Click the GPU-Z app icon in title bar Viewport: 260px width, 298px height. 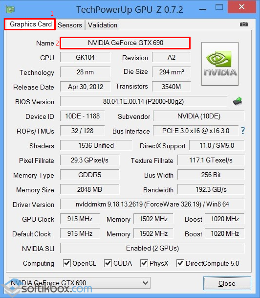click(x=10, y=9)
